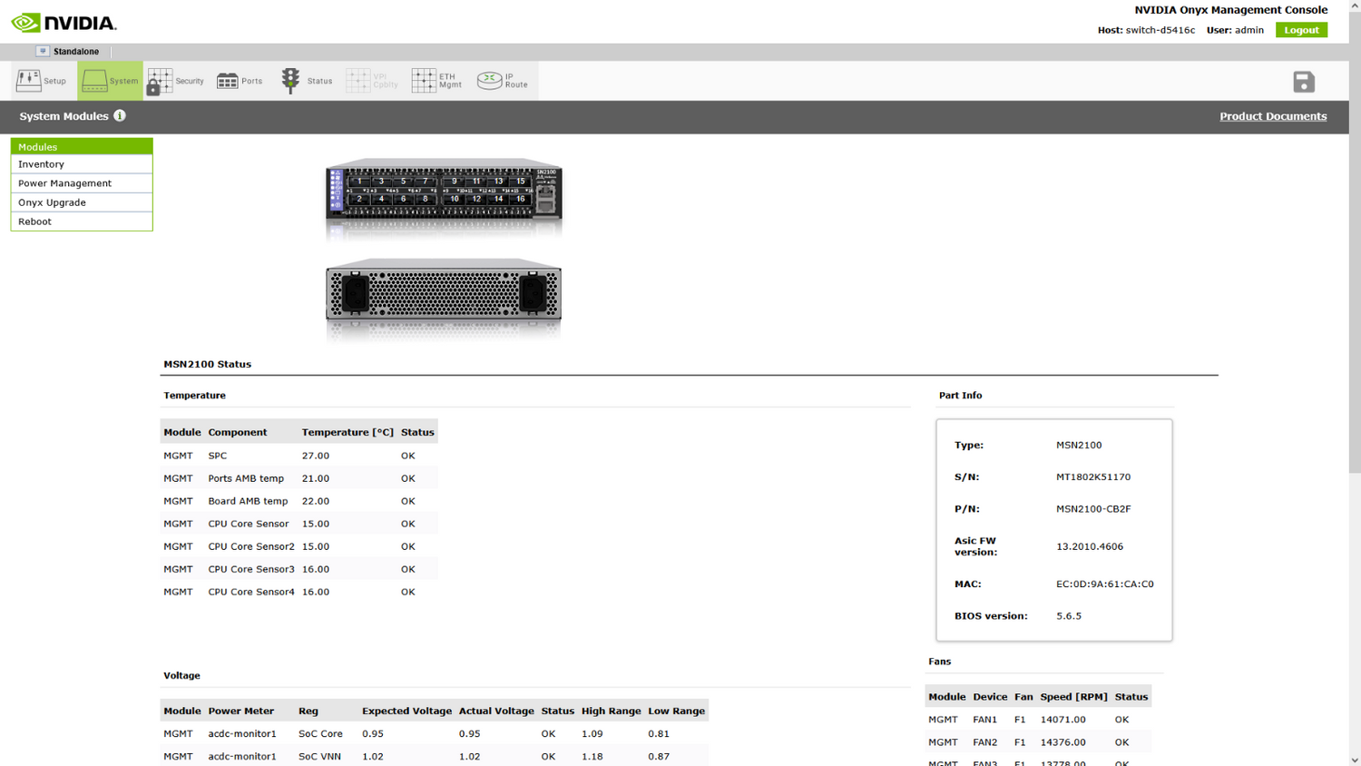The image size is (1361, 766).
Task: Click the SoC Core voltage row
Action: pyautogui.click(x=435, y=733)
